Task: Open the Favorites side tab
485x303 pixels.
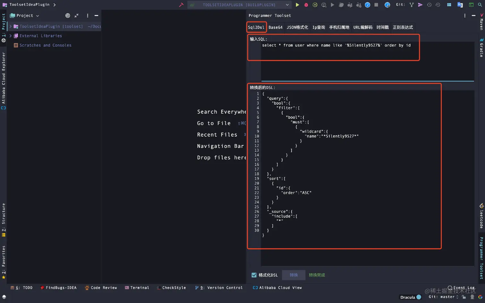Action: pos(4,262)
